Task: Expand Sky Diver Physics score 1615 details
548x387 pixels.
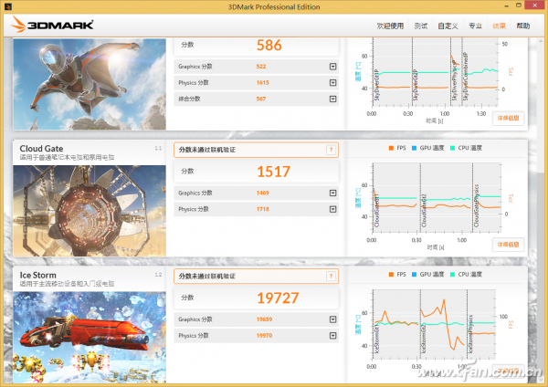Action: point(332,83)
